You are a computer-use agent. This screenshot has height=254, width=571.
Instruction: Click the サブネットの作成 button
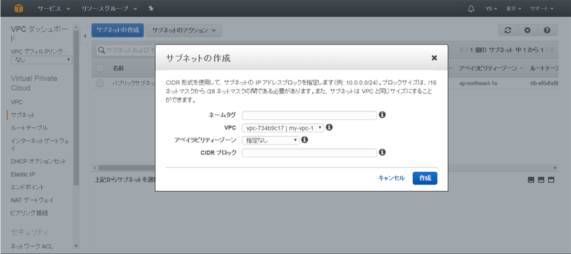pyautogui.click(x=118, y=31)
